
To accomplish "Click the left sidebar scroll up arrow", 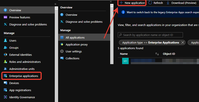I will 56,8.
